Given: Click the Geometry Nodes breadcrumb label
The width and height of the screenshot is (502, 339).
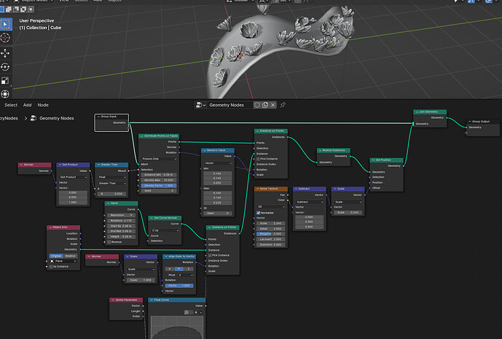Looking at the screenshot, I should tap(57, 118).
